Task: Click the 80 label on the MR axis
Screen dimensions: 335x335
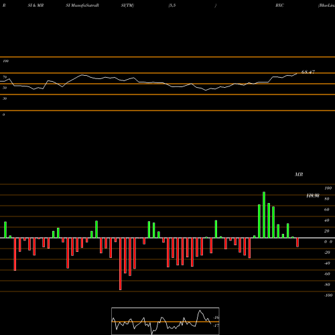Action: (327, 199)
